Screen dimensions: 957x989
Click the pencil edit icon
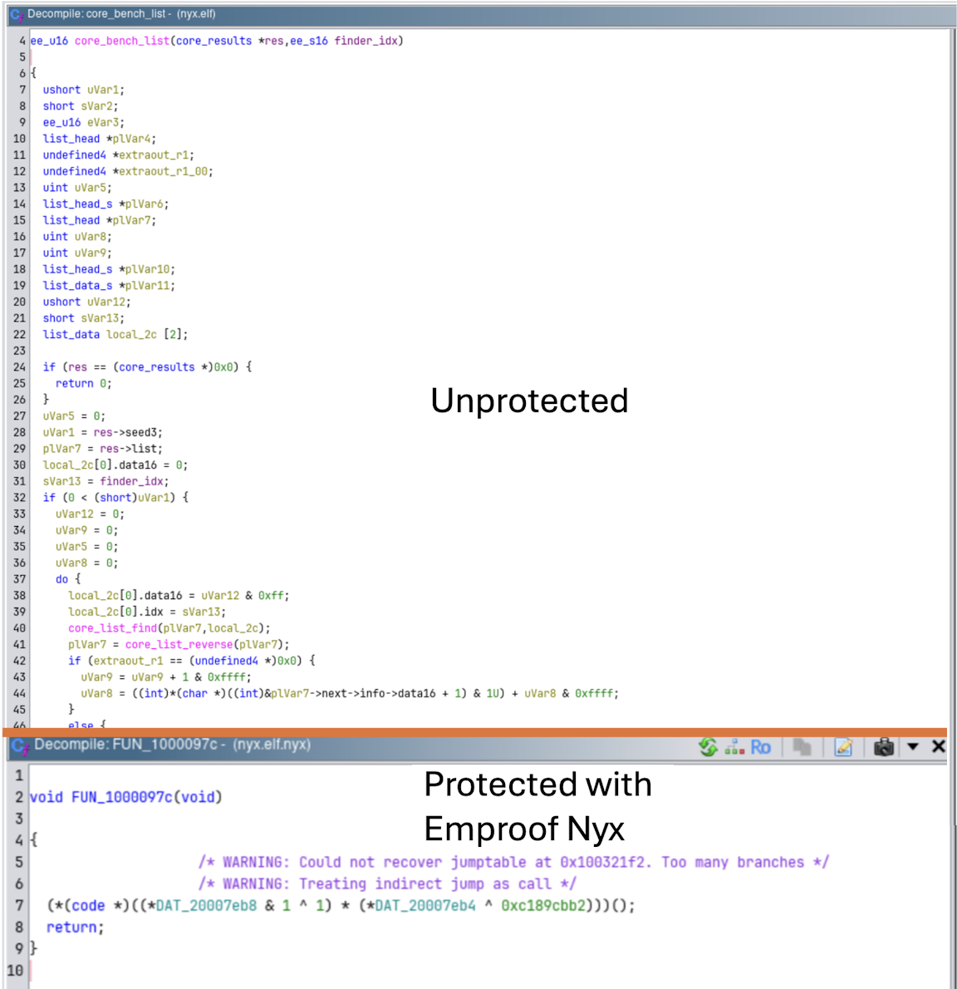point(843,747)
